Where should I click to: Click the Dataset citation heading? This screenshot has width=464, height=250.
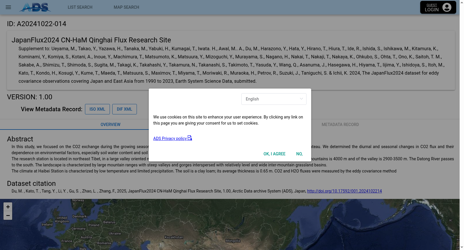point(31,184)
